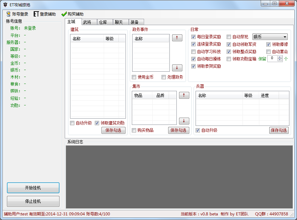Click the 未登录 account status text
The image size is (297, 220).
30,28
